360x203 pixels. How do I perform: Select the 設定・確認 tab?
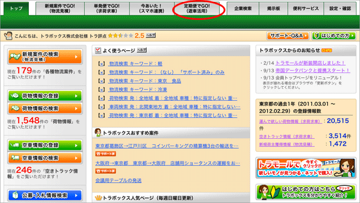340,8
